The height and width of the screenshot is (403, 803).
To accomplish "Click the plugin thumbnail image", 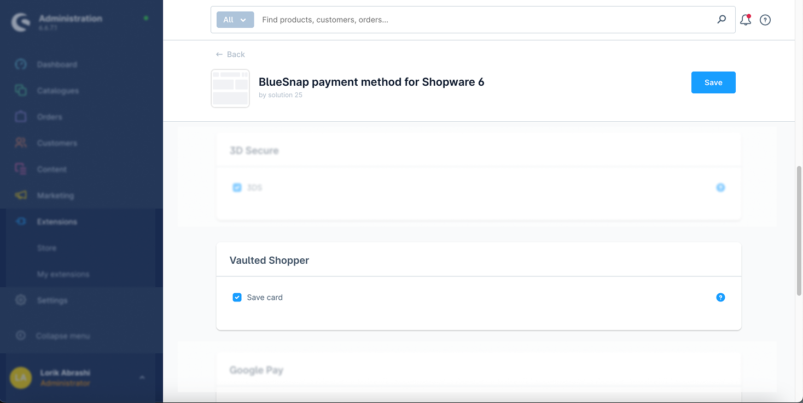I will point(230,88).
